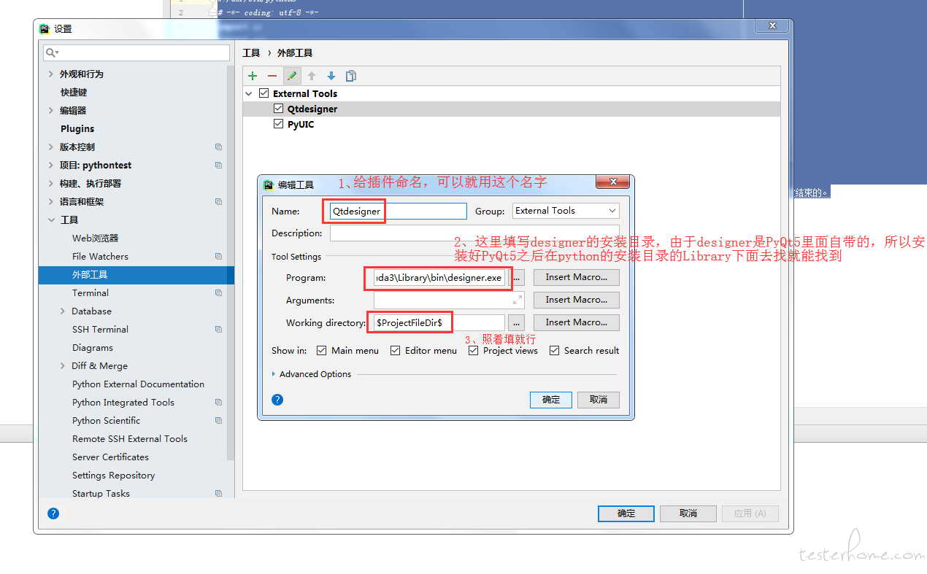Image resolution: width=927 pixels, height=574 pixels.
Task: Expand the 编辑器 settings node
Action: [50, 110]
